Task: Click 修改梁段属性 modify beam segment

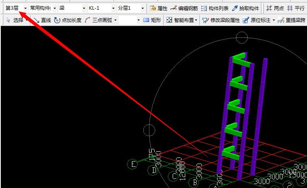Action: tap(221, 20)
